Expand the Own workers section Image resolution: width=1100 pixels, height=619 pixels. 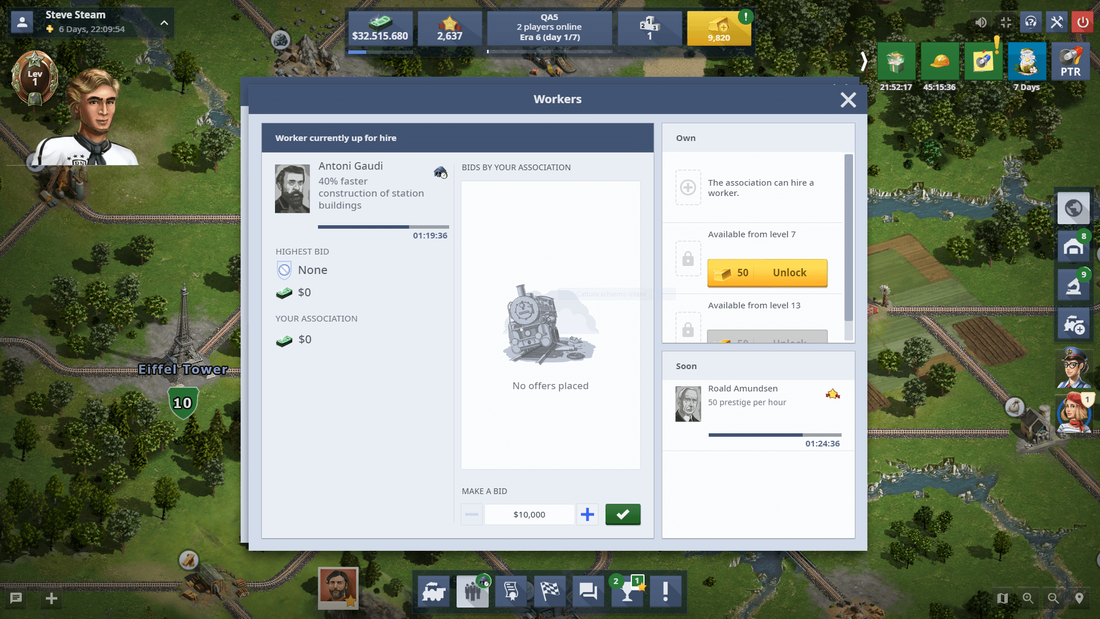[x=685, y=138]
